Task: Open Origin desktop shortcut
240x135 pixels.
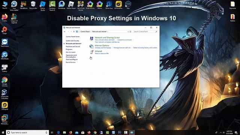Action: pyautogui.click(x=5, y=30)
